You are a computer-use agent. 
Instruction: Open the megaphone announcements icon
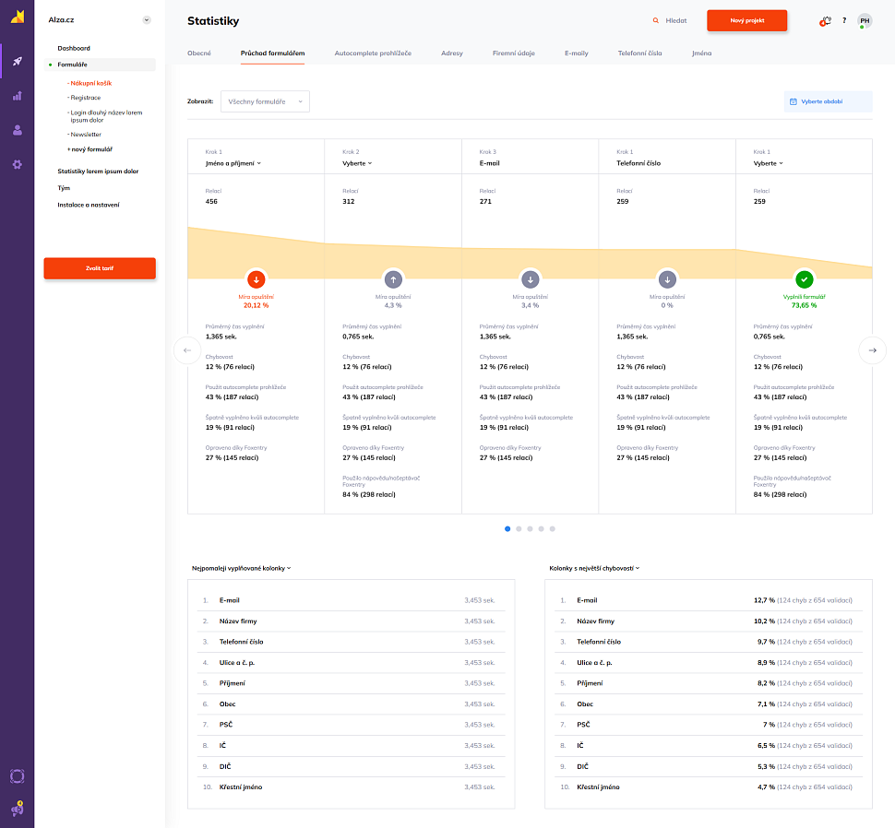[17, 809]
